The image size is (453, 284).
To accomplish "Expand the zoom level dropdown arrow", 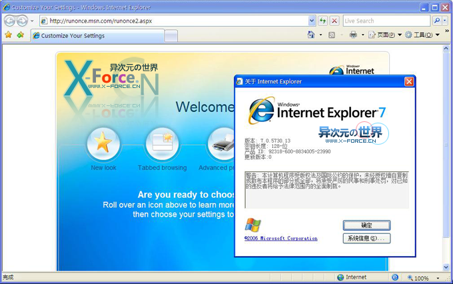I will 438,278.
